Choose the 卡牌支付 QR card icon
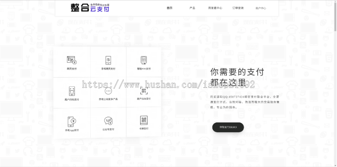 click(x=144, y=120)
